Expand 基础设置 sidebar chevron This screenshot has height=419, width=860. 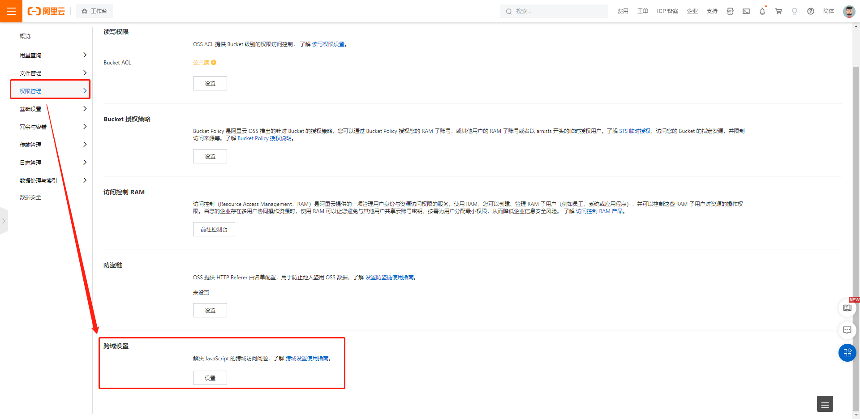(x=85, y=109)
